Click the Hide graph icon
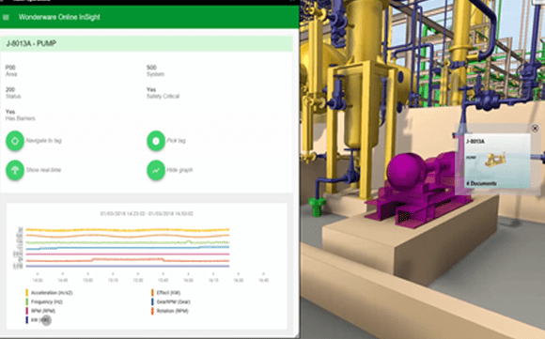545x339 pixels. coord(156,170)
